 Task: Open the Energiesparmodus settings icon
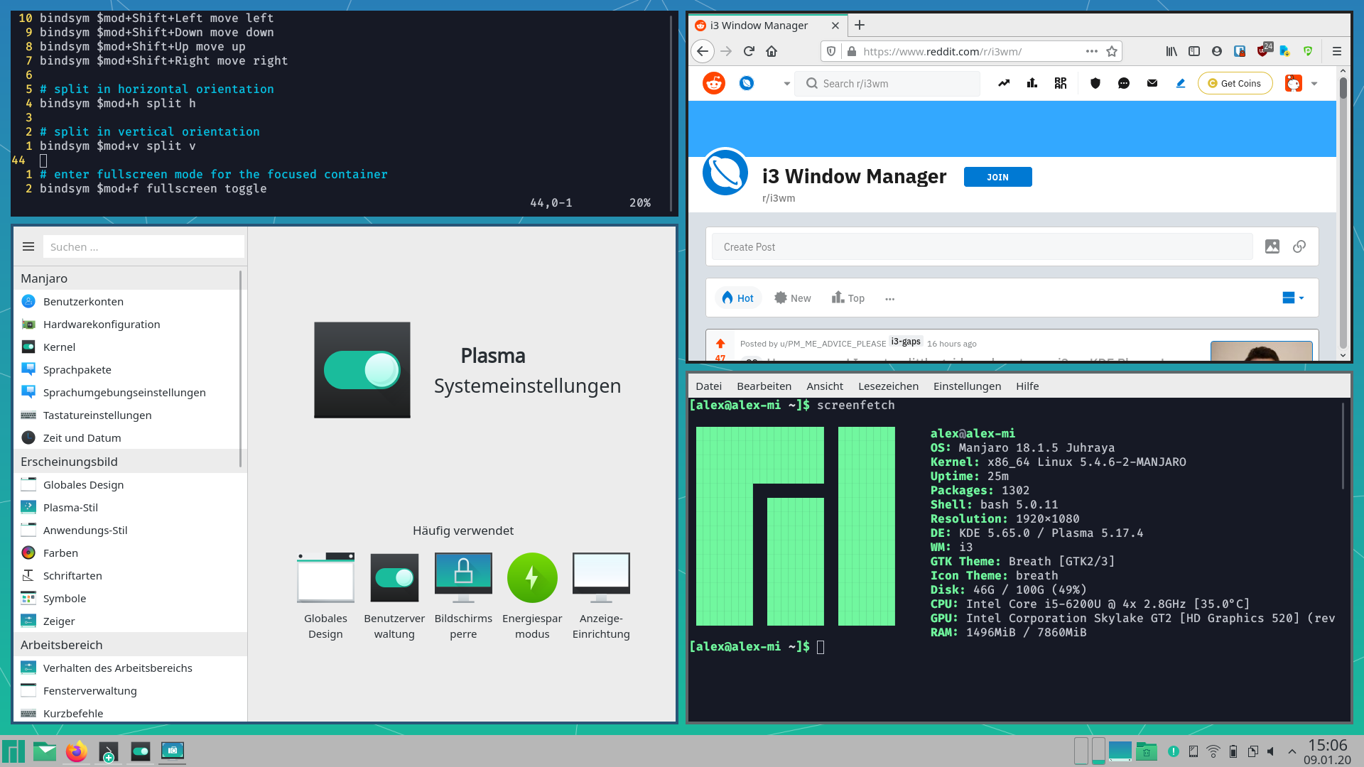pos(532,577)
